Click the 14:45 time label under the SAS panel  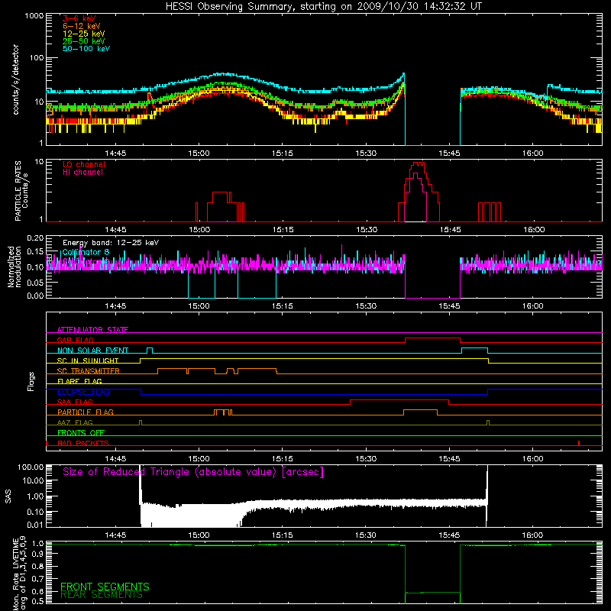[x=116, y=535]
